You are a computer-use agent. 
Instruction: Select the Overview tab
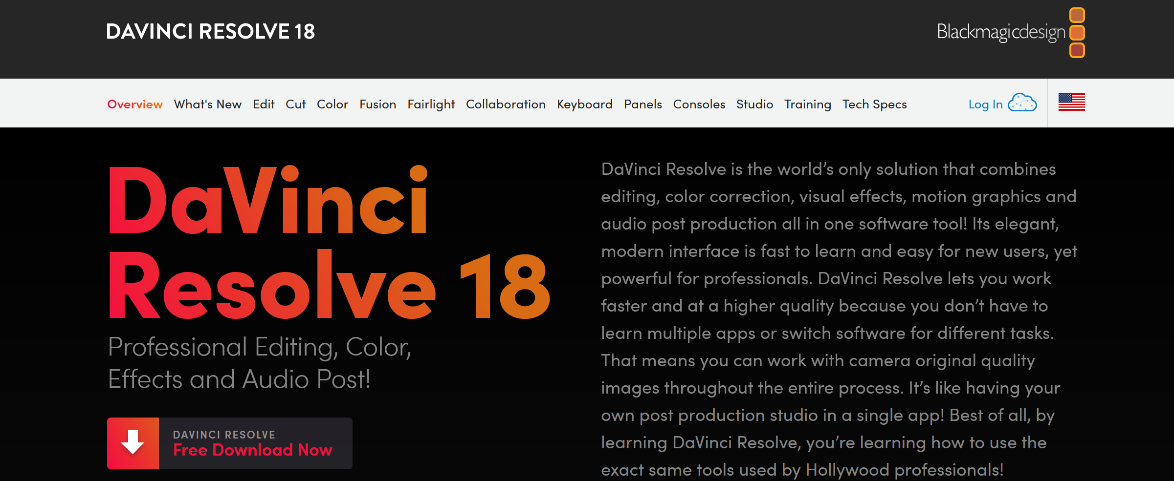tap(135, 104)
